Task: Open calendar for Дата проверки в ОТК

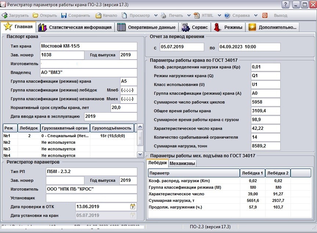Action: (132, 207)
